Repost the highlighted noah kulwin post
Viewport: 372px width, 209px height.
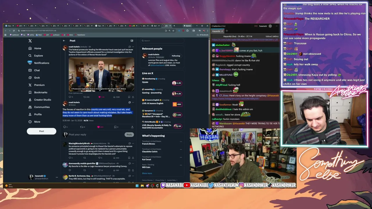(x=81, y=127)
